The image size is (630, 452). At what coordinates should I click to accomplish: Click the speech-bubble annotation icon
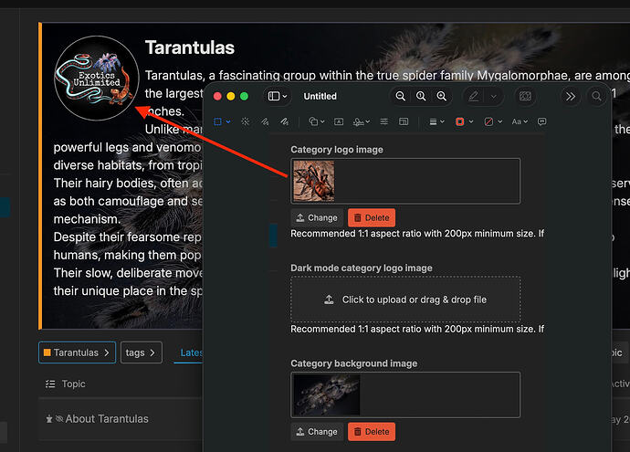[x=541, y=121]
